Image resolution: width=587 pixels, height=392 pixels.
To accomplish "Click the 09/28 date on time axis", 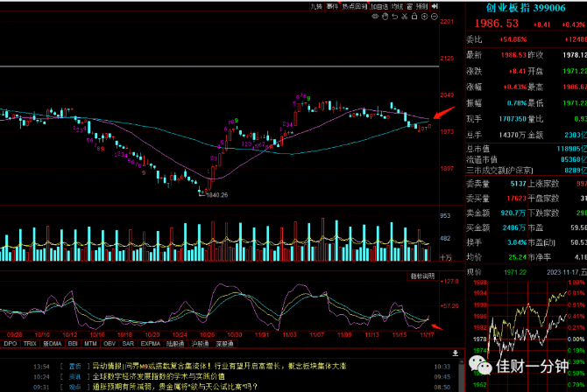I will coord(15,335).
